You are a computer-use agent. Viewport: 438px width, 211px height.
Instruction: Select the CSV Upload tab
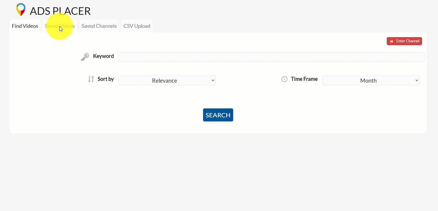[137, 26]
